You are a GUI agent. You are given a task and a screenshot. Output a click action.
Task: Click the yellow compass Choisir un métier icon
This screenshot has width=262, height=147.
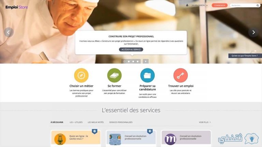[81, 75]
